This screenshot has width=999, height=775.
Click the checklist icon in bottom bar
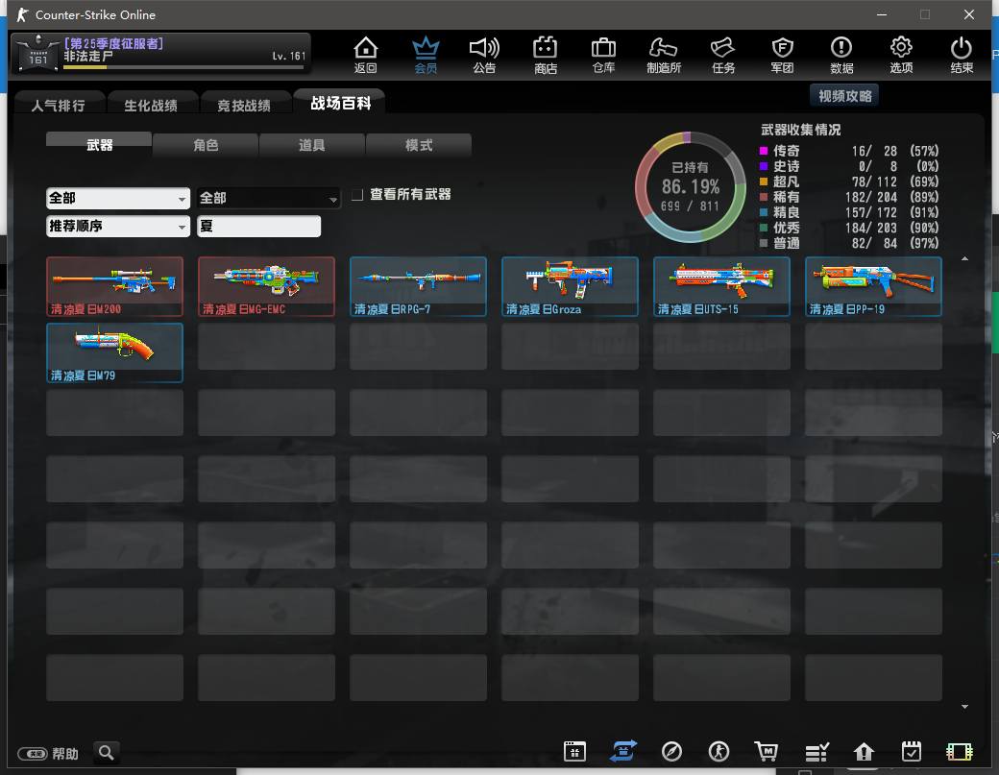coord(816,752)
